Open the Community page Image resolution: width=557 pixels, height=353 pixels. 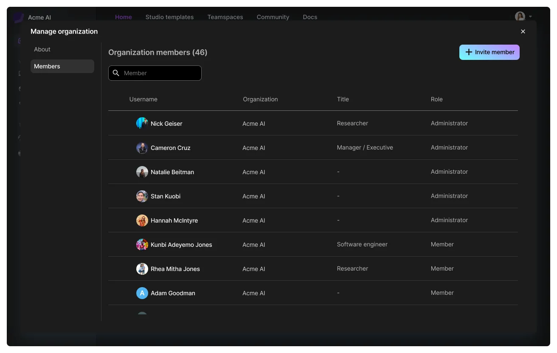coord(273,17)
